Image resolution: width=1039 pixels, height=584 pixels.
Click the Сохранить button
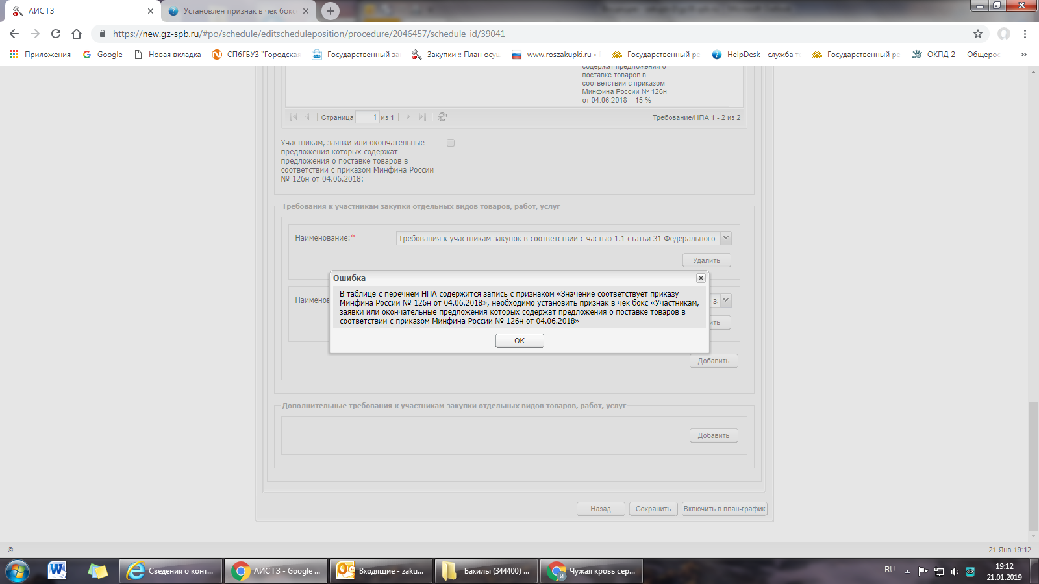tap(653, 509)
